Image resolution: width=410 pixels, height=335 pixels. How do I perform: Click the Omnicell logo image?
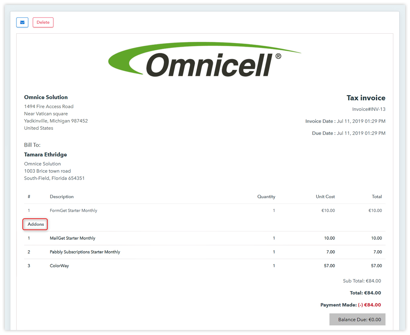coord(204,59)
